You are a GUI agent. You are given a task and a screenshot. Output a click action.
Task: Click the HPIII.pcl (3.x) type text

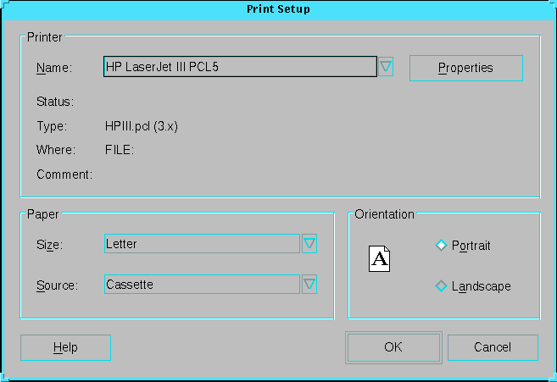pyautogui.click(x=141, y=126)
